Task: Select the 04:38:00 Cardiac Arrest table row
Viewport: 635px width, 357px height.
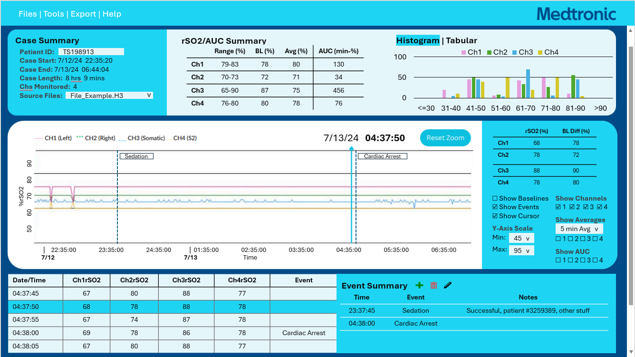Action: 172,333
